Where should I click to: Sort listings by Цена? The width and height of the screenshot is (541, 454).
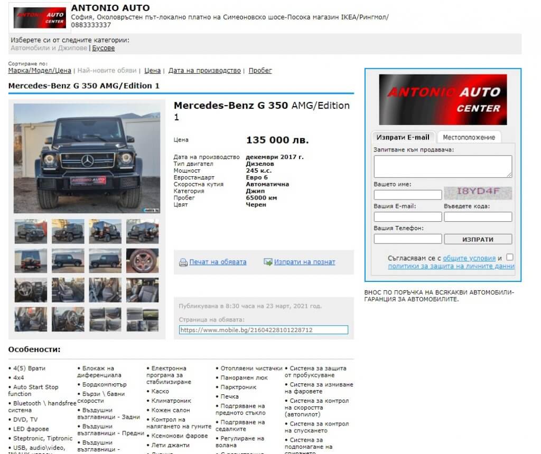pos(153,70)
